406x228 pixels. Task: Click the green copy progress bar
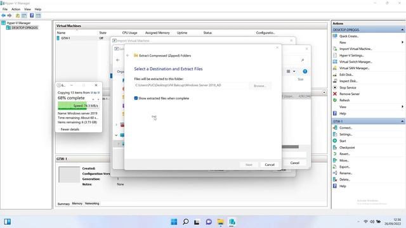pos(78,106)
